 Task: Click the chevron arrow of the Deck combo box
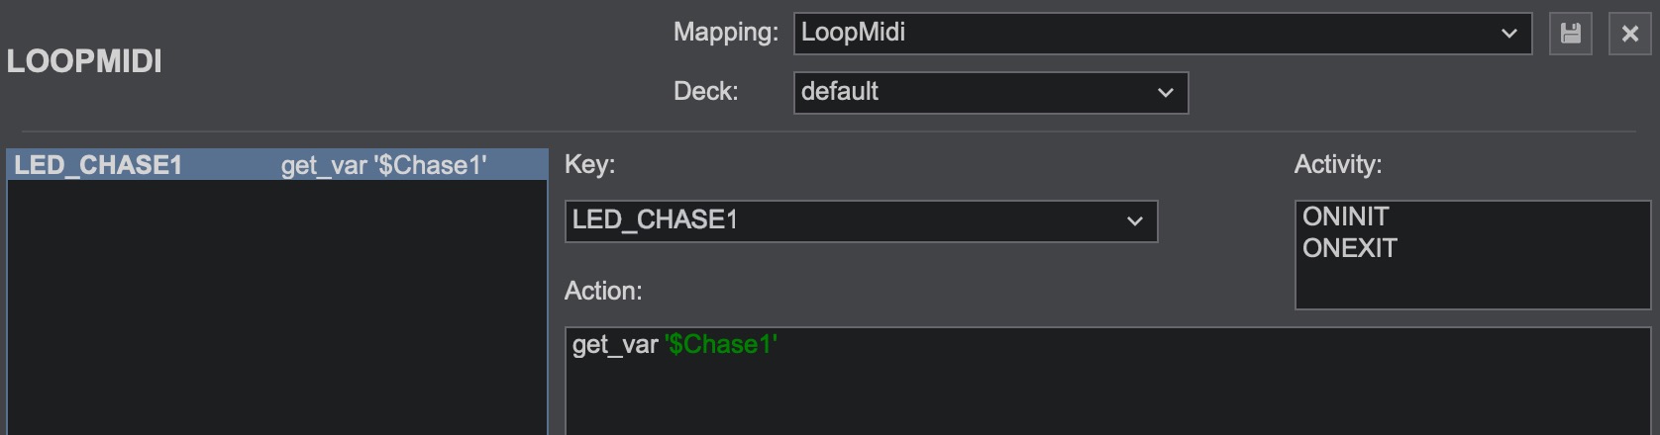pyautogui.click(x=1165, y=92)
